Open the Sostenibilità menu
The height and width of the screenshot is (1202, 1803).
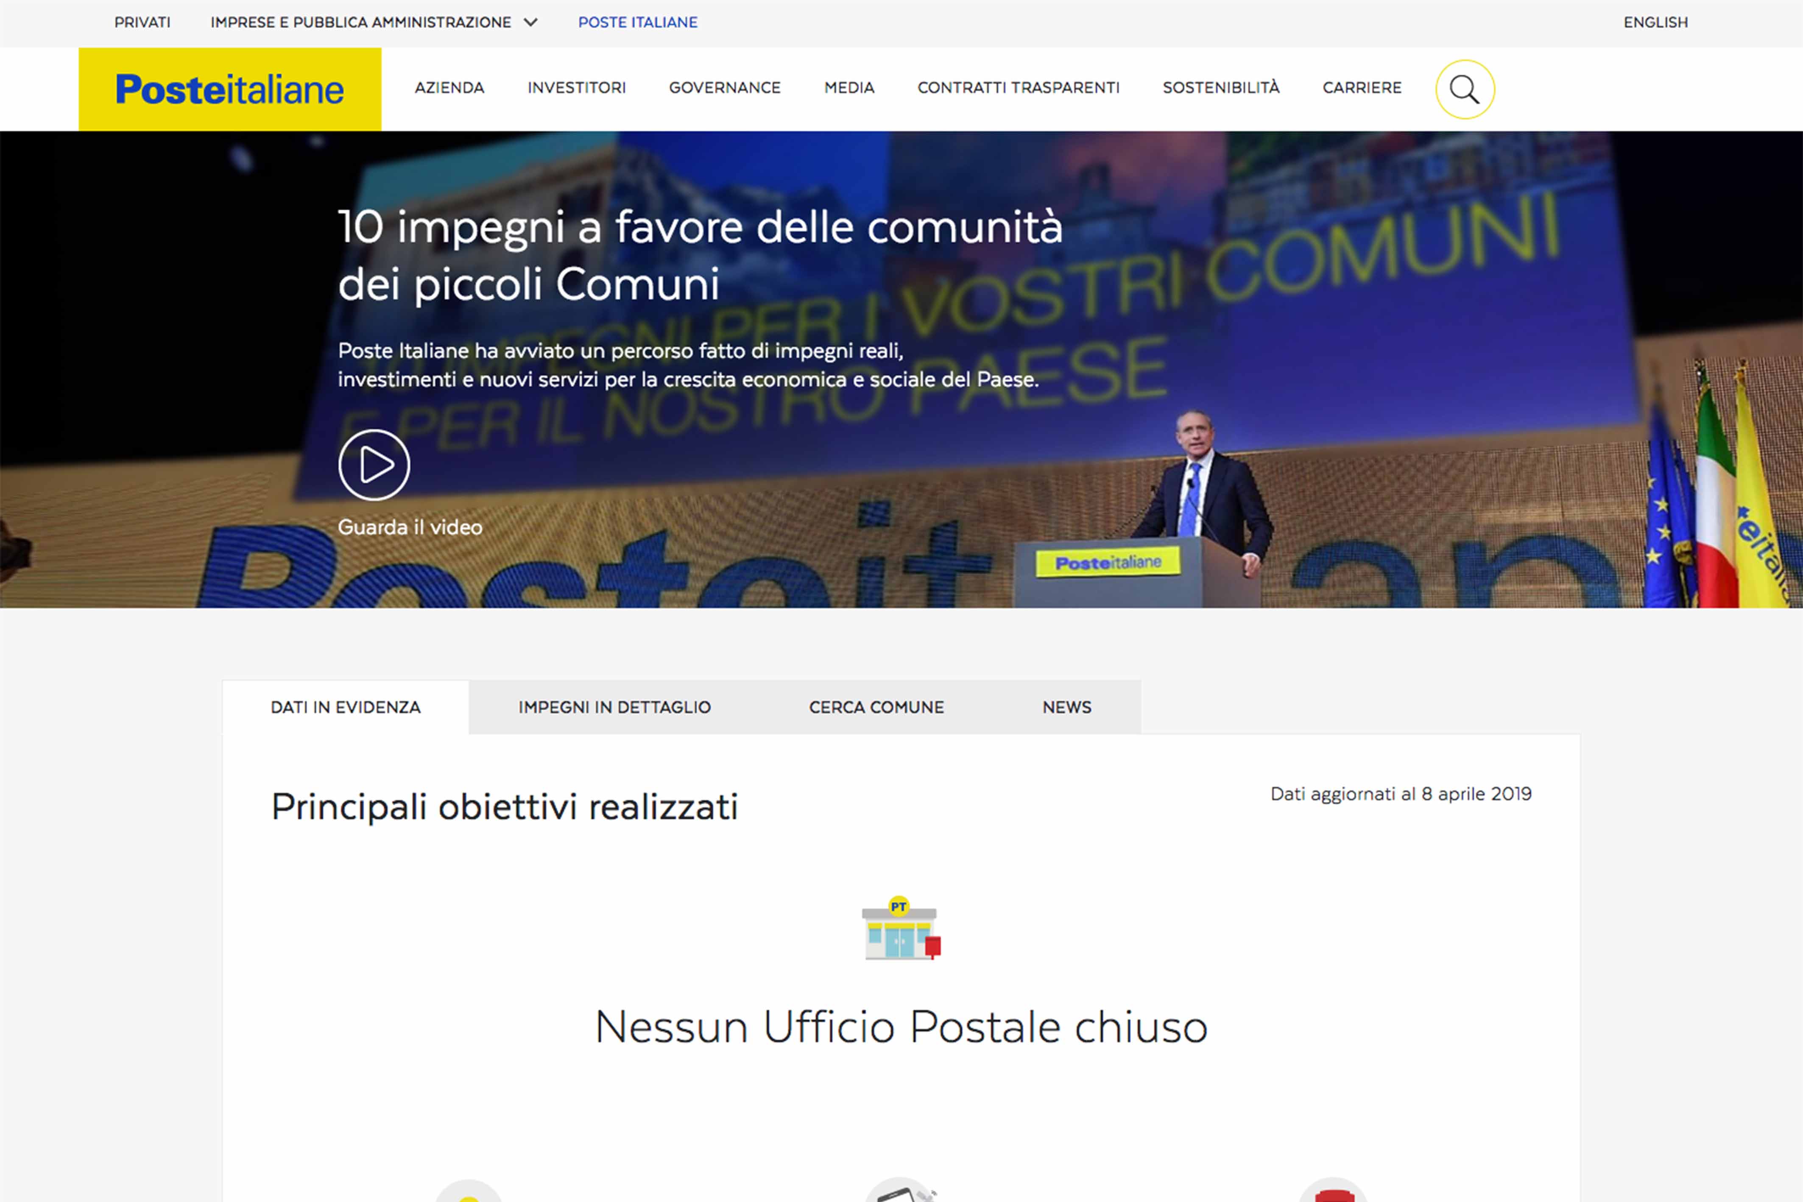click(x=1221, y=87)
